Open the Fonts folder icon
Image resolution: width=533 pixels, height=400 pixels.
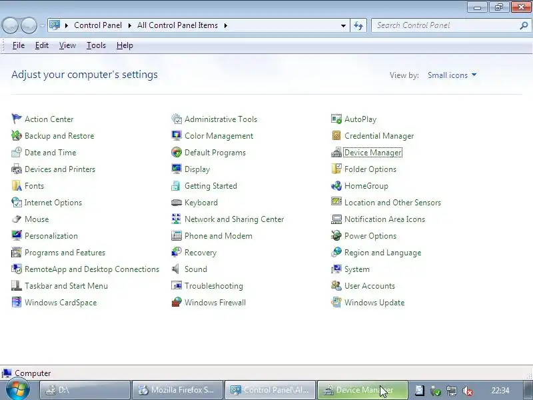tap(16, 186)
